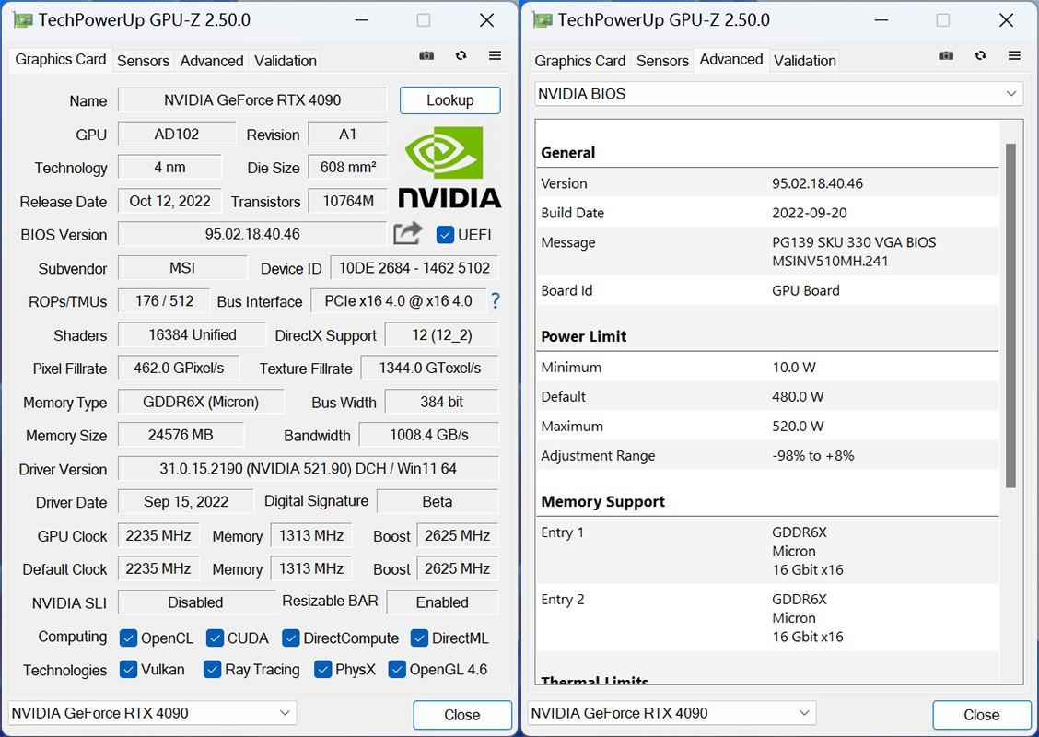
Task: Click the refresh icon in right window
Action: click(980, 56)
